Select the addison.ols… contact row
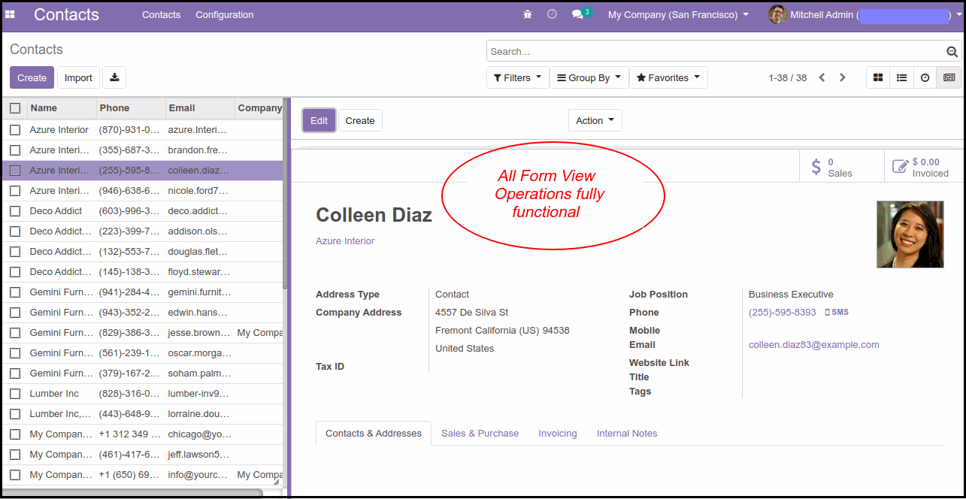 [143, 231]
